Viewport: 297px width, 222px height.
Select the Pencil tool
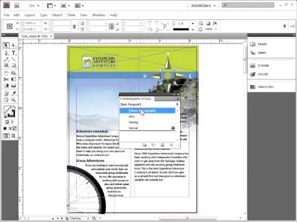6,60
